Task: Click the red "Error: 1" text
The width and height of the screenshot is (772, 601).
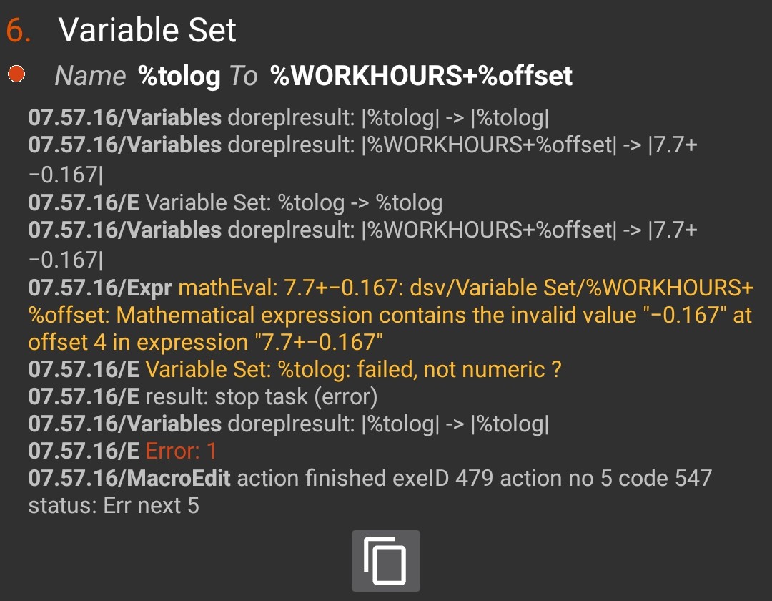Action: (181, 451)
